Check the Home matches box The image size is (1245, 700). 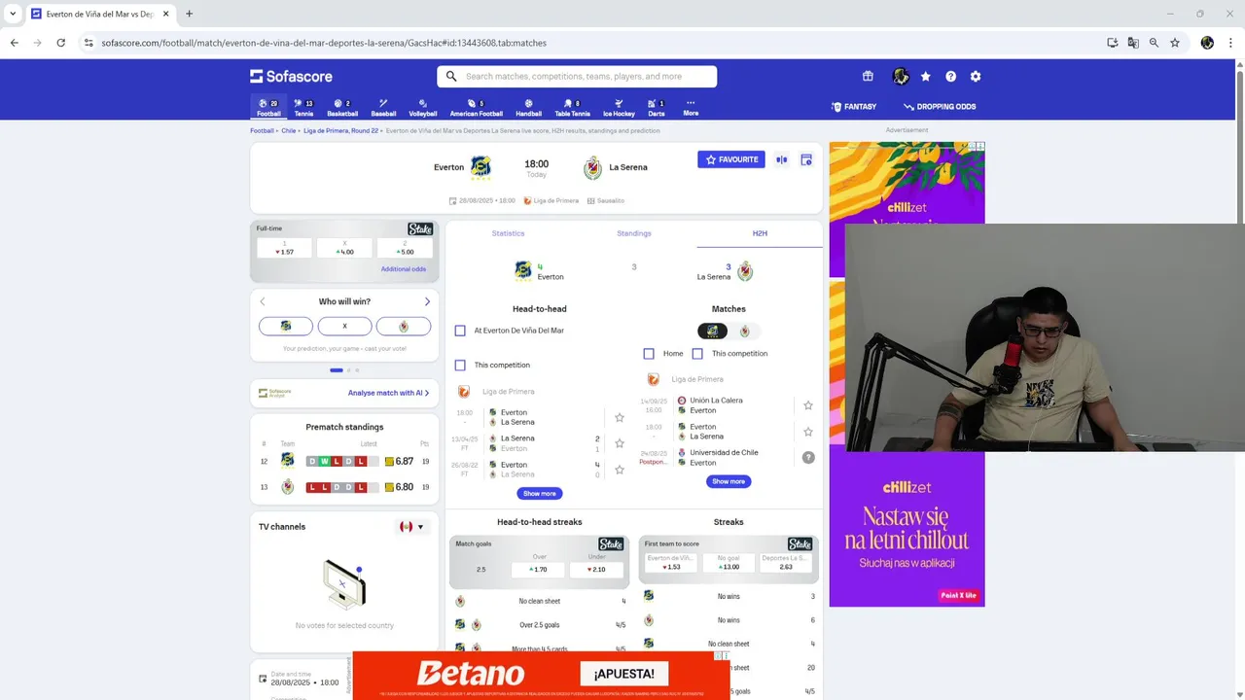point(649,354)
